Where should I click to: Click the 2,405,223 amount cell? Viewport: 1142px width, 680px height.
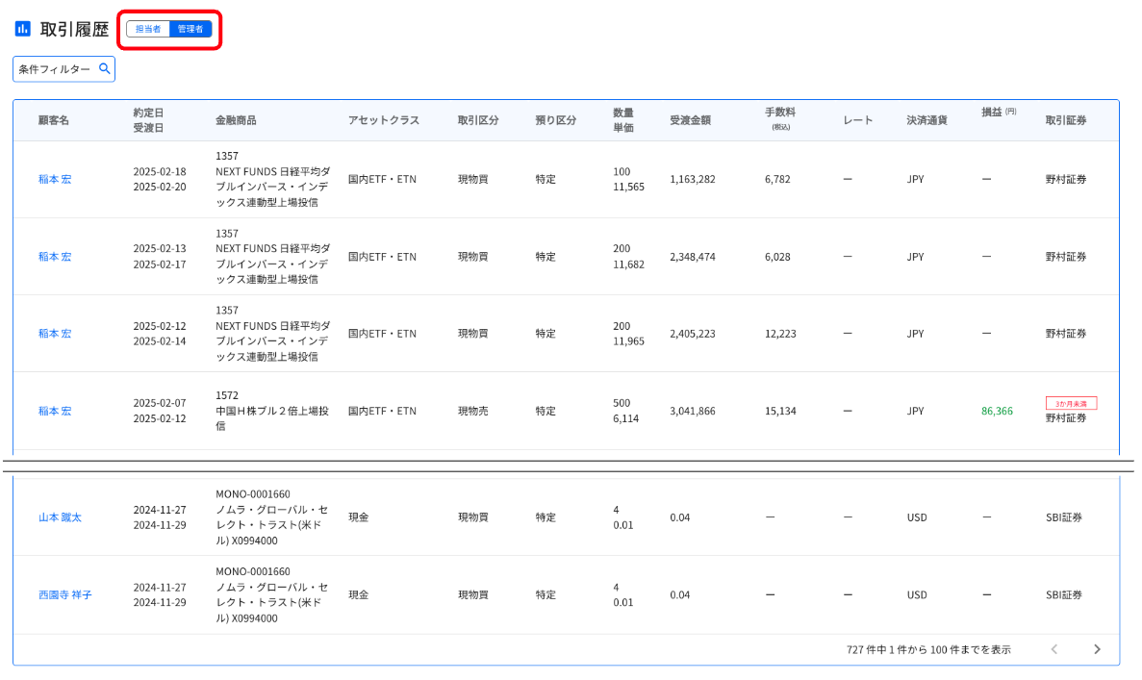[693, 334]
